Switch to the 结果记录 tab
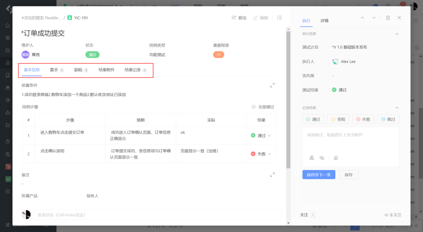 pyautogui.click(x=135, y=70)
